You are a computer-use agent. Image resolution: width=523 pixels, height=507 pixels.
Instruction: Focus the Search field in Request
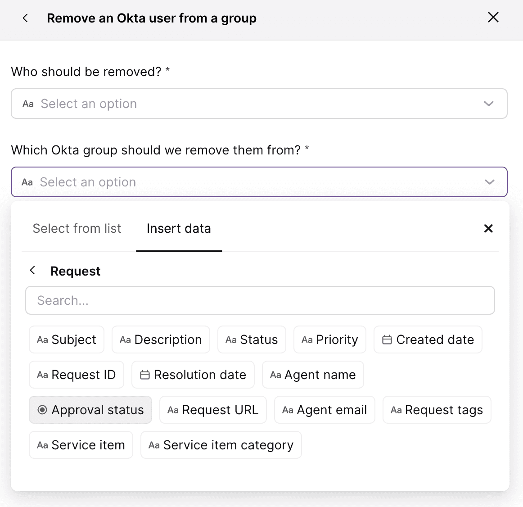point(260,300)
